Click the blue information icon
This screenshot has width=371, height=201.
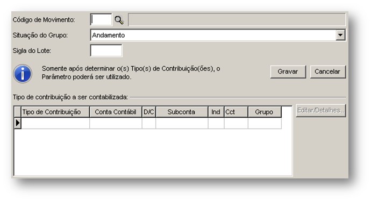tap(23, 74)
